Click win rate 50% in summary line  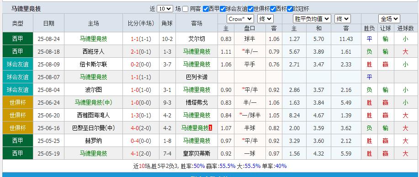pos(199,166)
